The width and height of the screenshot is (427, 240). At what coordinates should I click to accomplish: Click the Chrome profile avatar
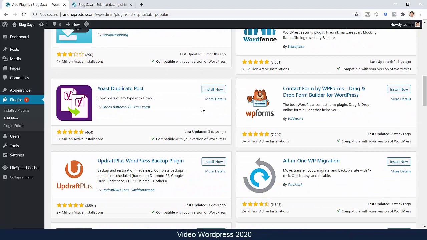412,14
